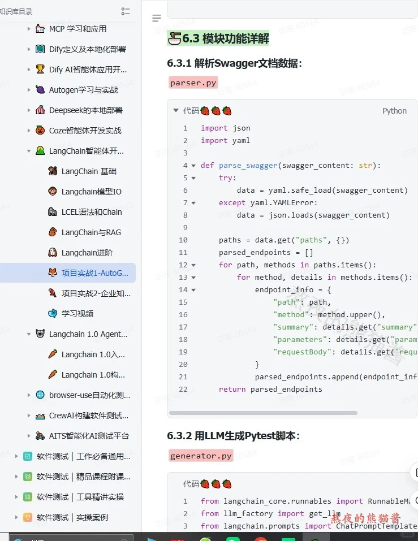Image resolution: width=418 pixels, height=541 pixels.
Task: Fold the parse_swagger def at line 4
Action: [x=193, y=166]
